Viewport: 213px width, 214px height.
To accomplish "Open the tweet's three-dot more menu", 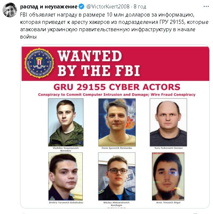I will 206,6.
